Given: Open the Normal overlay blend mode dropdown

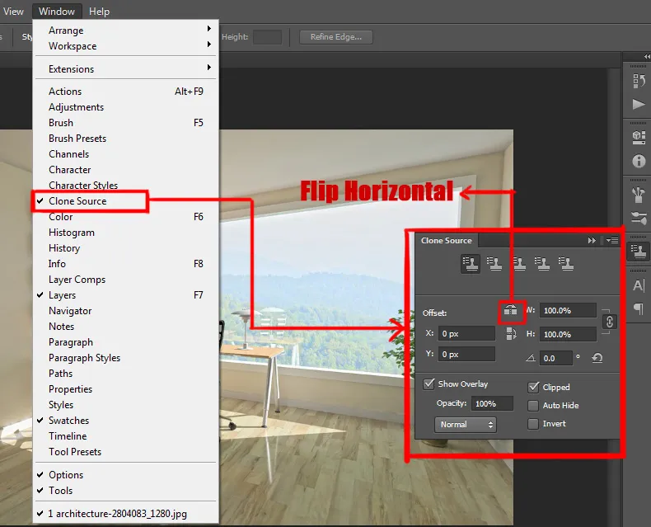Looking at the screenshot, I should click(x=466, y=425).
